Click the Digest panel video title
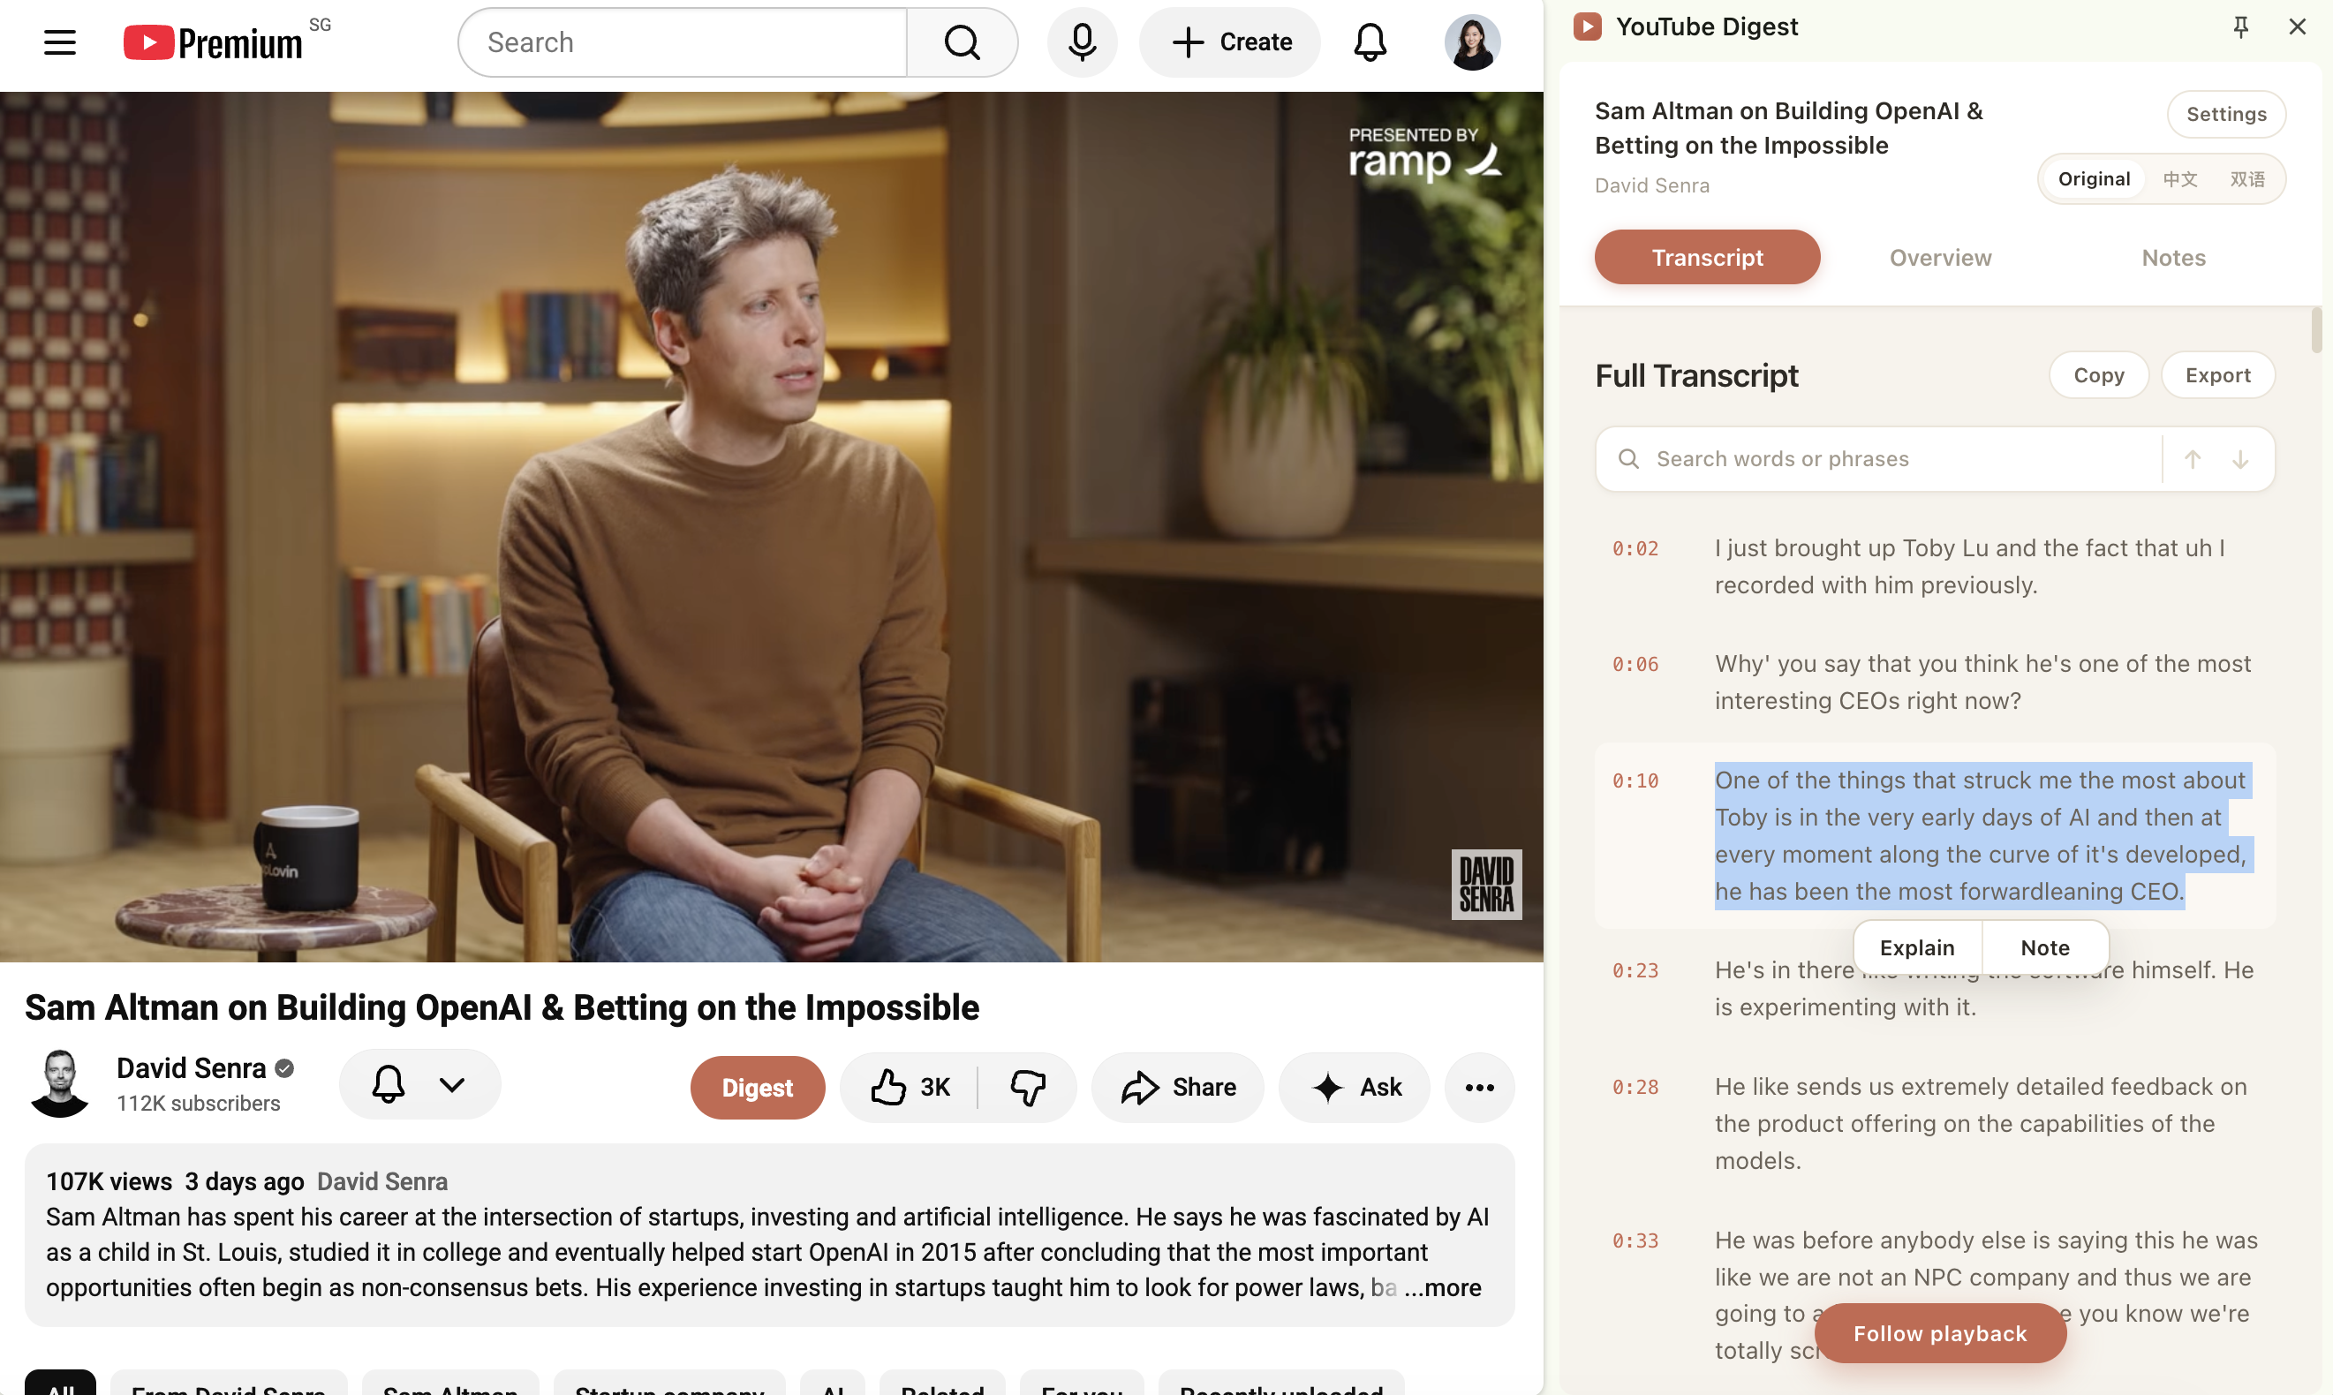The image size is (2333, 1395). click(1788, 128)
